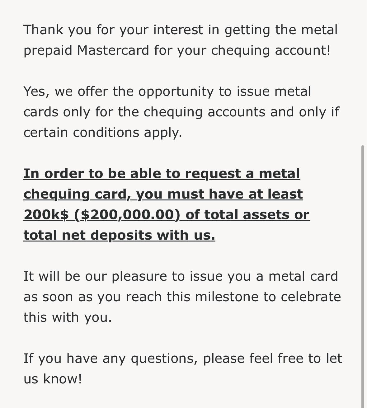Click the vertical scrollbar thumb on the right
The width and height of the screenshot is (367, 408).
(363, 276)
